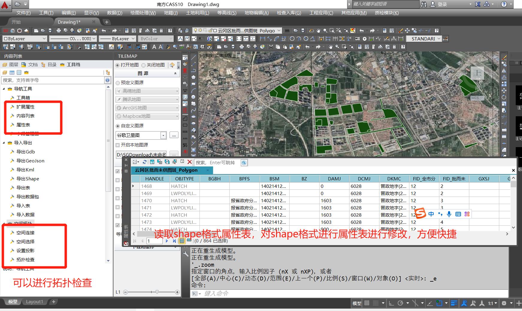Viewport: 522px width, 311px height.
Task: Toggle grid display in status bar
Action: point(367,303)
